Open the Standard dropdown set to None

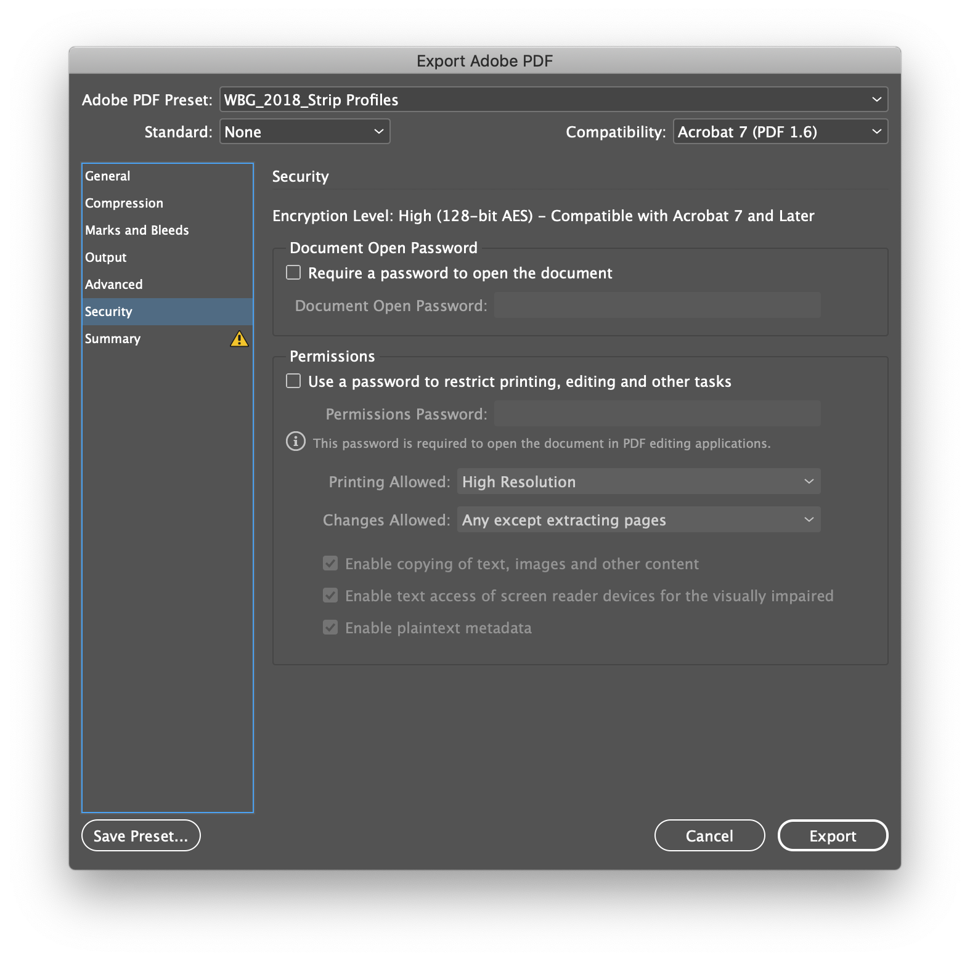(x=304, y=132)
